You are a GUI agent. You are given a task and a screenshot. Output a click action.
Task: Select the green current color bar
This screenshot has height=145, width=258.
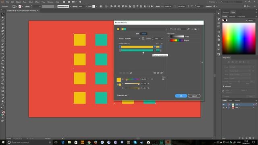137,50
